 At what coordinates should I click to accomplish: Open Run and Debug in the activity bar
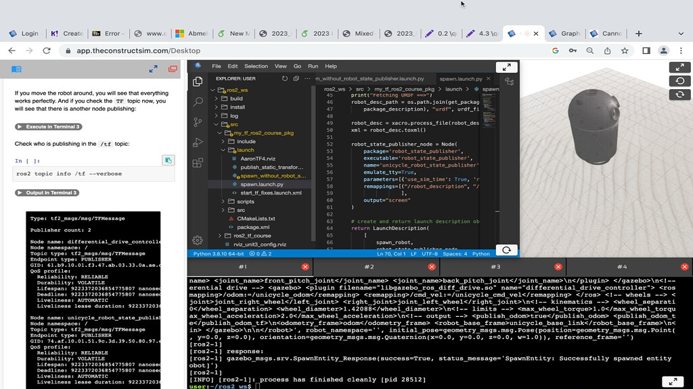coord(198,142)
